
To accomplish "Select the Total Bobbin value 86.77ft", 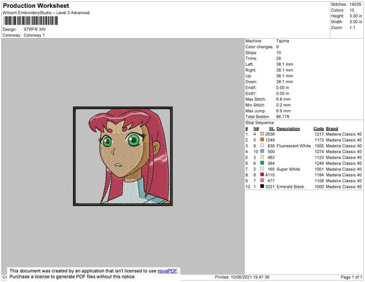I will pos(283,117).
